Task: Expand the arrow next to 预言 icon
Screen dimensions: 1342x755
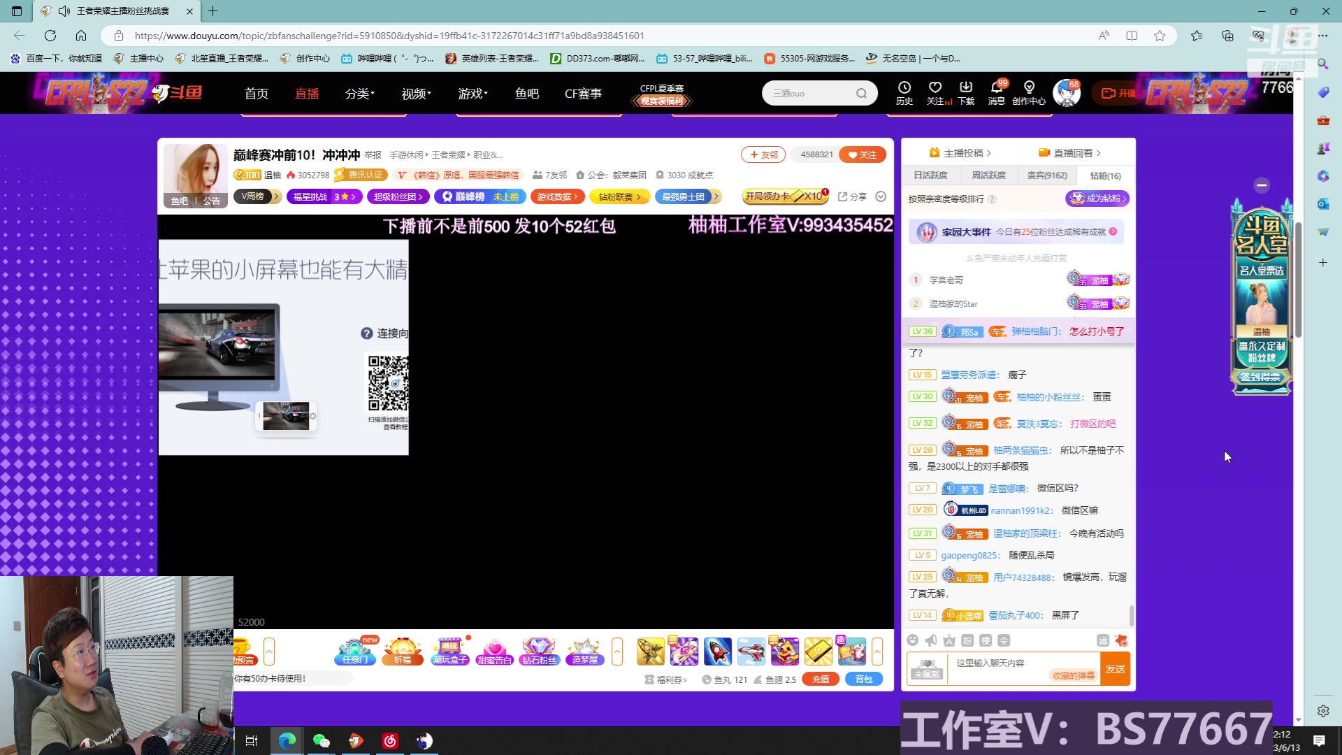Action: click(269, 652)
